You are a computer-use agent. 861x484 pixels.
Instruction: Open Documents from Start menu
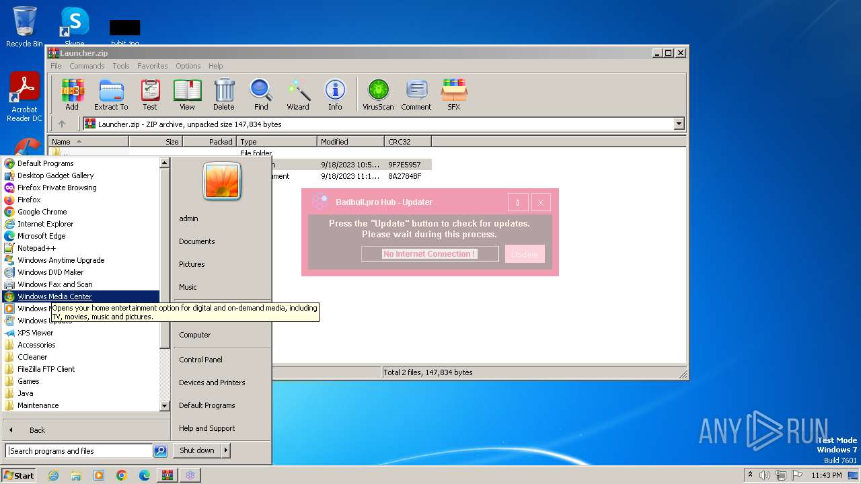(x=196, y=241)
